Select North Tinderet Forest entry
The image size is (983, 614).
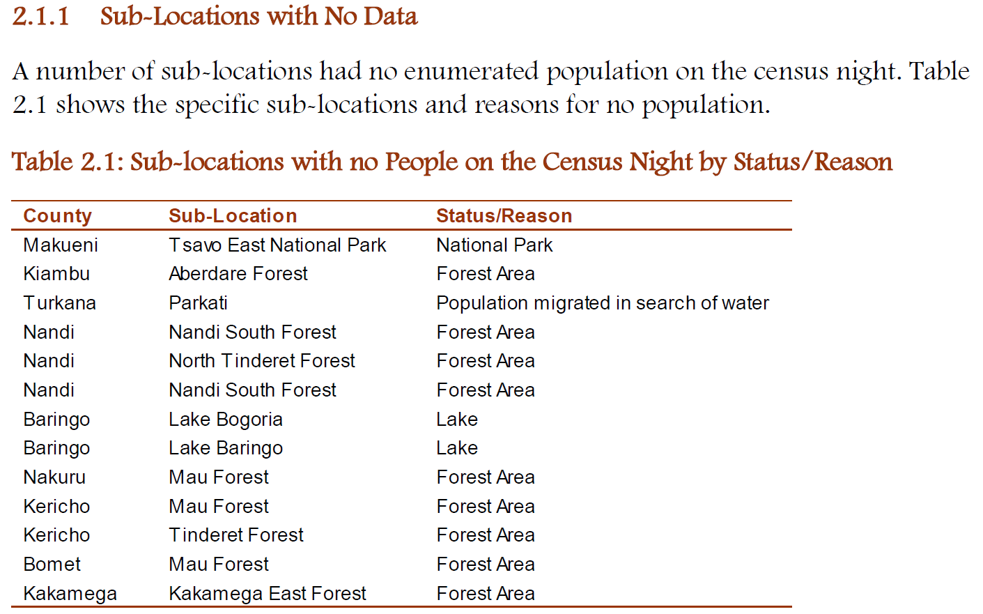click(x=262, y=361)
